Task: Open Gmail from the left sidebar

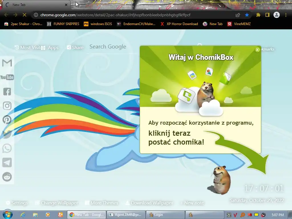Action: click(7, 63)
